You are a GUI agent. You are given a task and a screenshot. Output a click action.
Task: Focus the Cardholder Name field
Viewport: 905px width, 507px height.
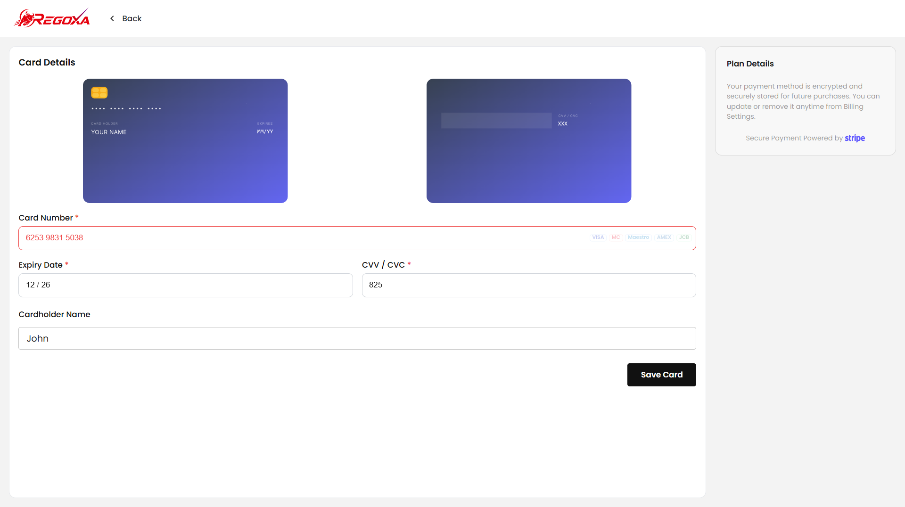click(357, 338)
